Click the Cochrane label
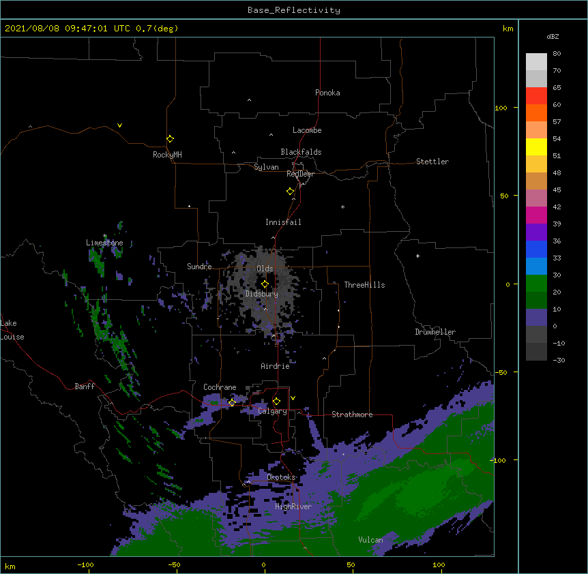Image resolution: width=588 pixels, height=574 pixels. point(220,387)
